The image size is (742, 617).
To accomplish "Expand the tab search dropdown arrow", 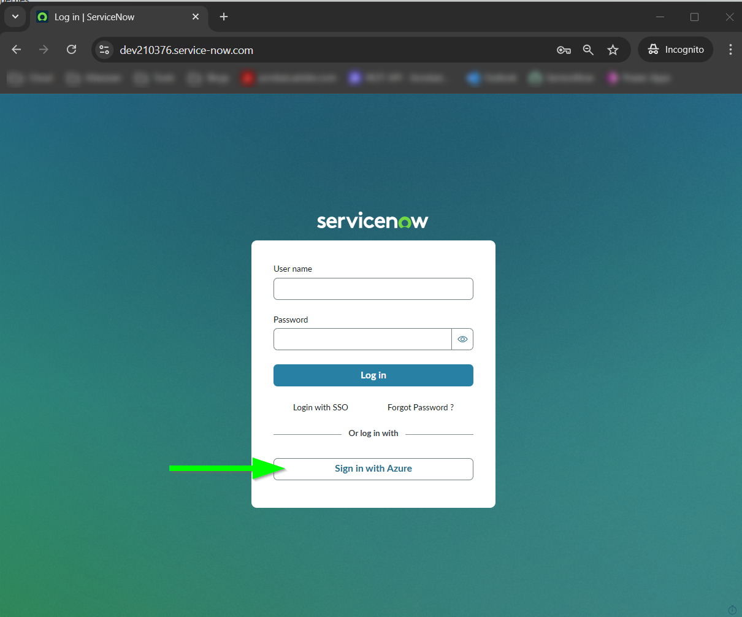I will point(15,17).
